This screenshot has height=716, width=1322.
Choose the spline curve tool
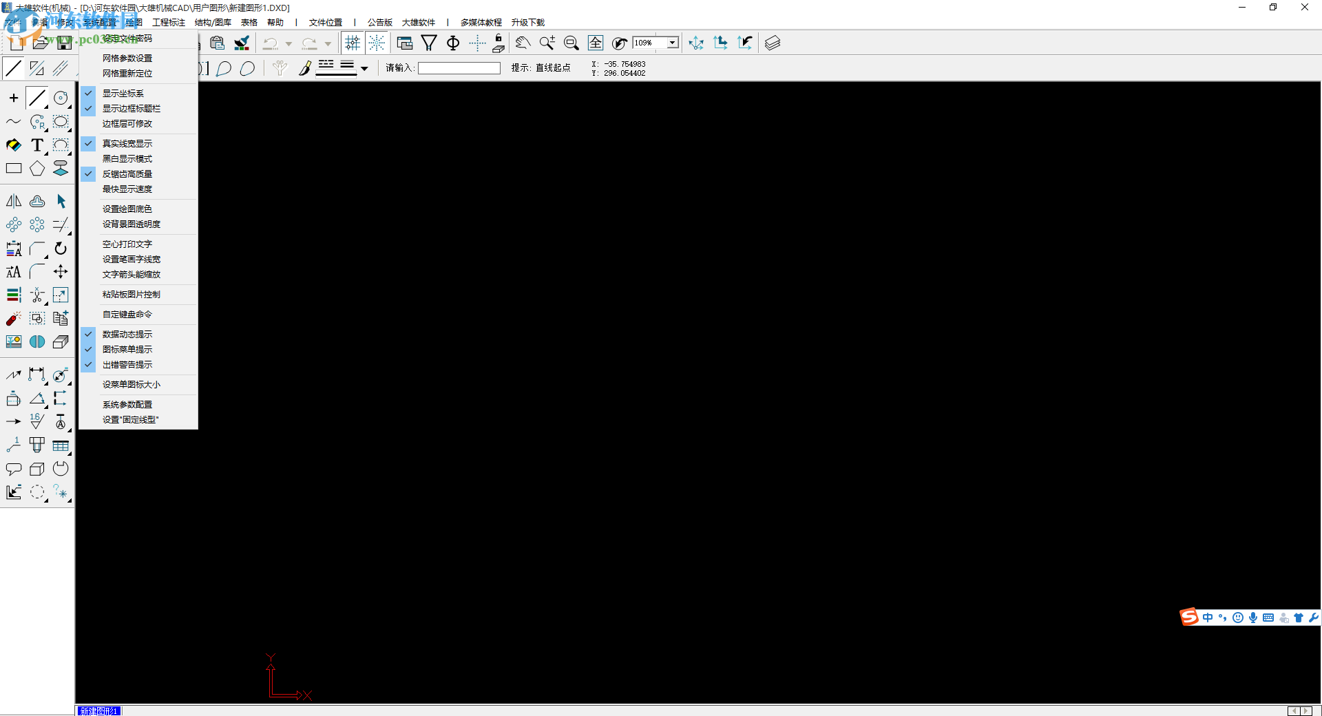pos(14,122)
